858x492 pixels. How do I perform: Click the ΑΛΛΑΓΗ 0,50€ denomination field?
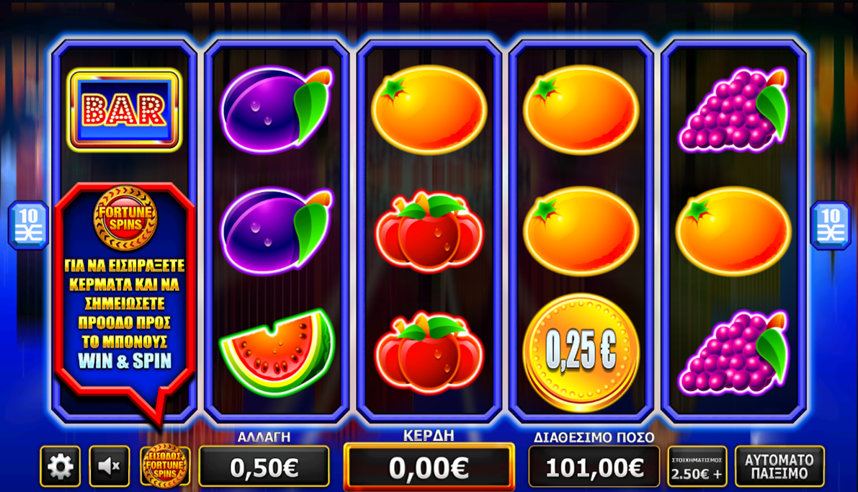coord(264,466)
